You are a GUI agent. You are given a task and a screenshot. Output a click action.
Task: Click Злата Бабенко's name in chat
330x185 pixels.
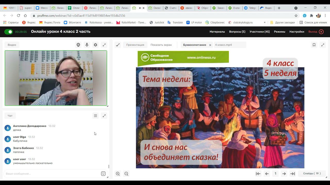tap(23, 148)
